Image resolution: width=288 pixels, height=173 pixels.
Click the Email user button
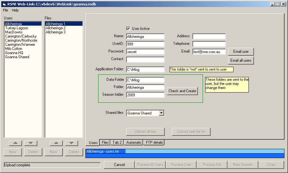(241, 52)
